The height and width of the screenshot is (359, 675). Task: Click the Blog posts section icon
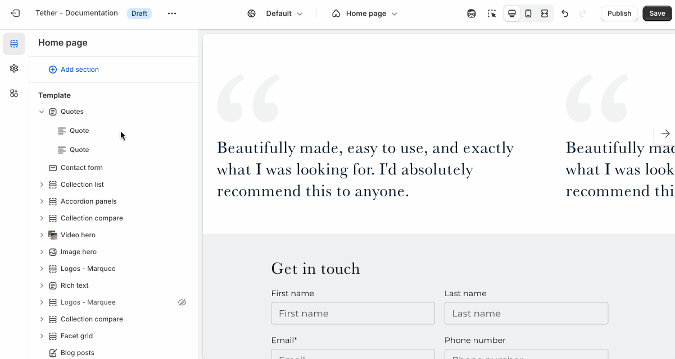(53, 353)
